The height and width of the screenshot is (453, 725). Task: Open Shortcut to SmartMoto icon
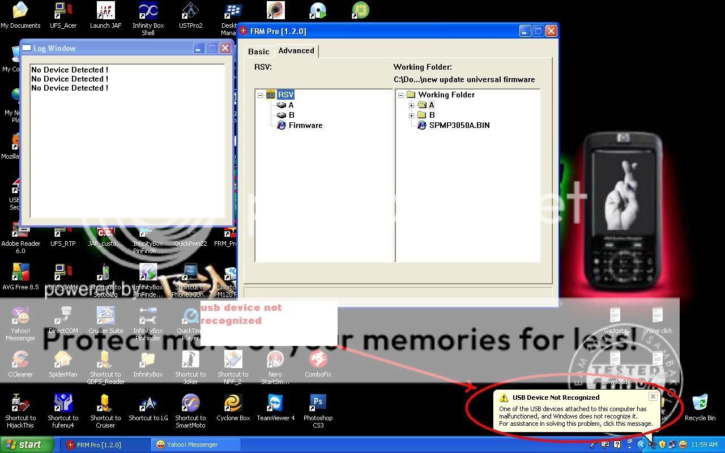(x=190, y=412)
